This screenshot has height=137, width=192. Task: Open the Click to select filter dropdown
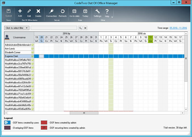[x=17, y=28]
